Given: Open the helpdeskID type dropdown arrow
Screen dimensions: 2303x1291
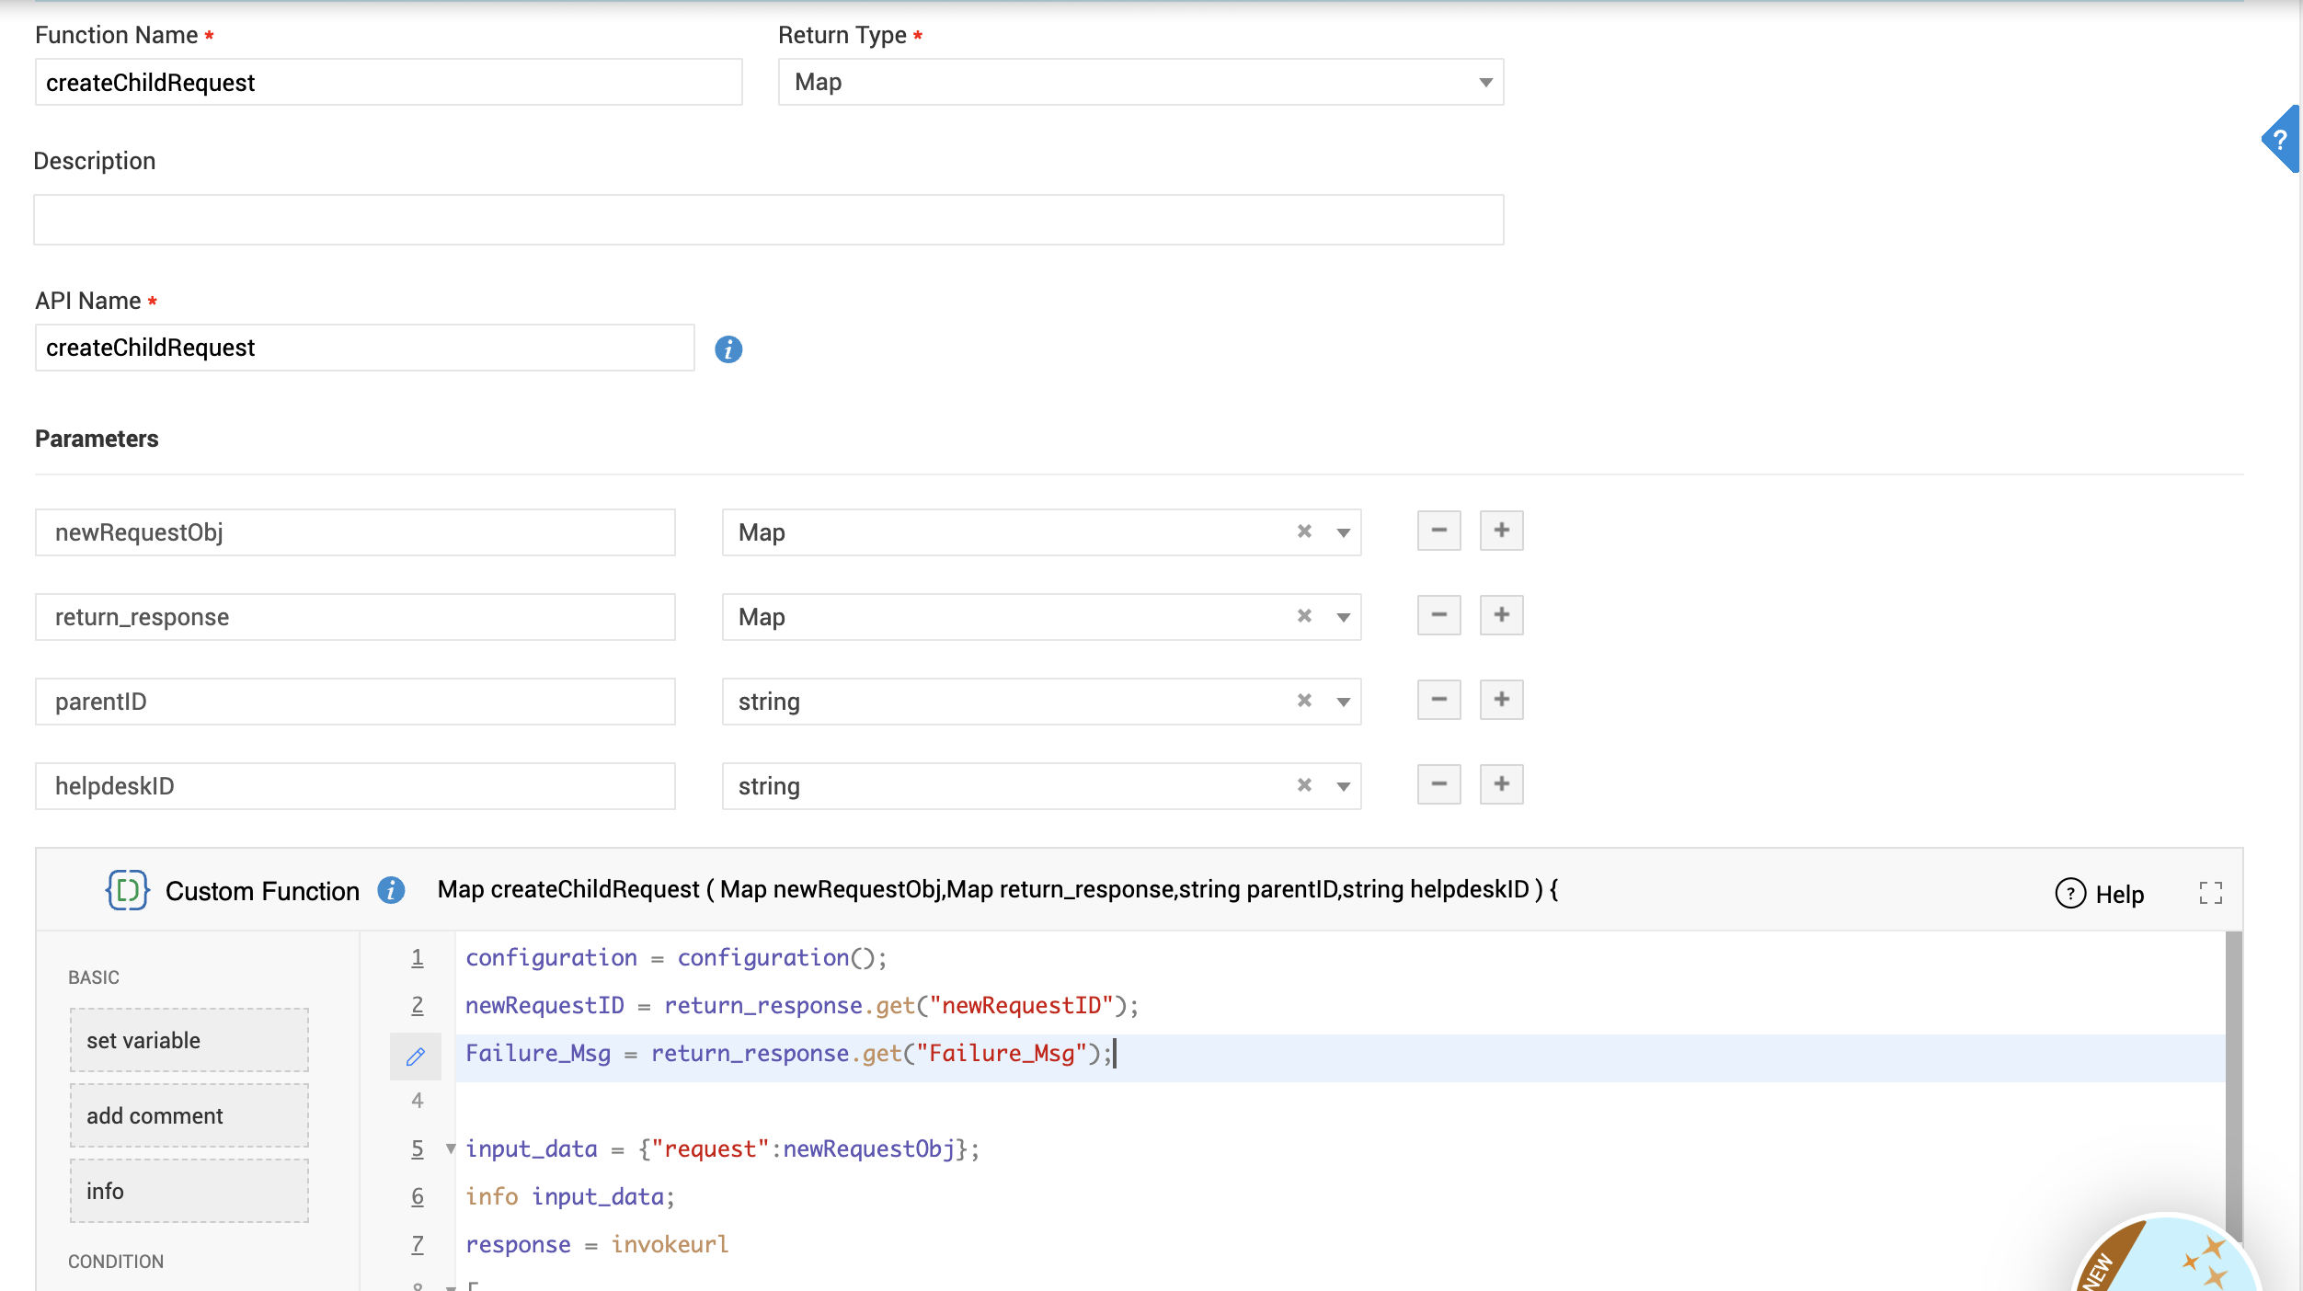Looking at the screenshot, I should [x=1343, y=786].
